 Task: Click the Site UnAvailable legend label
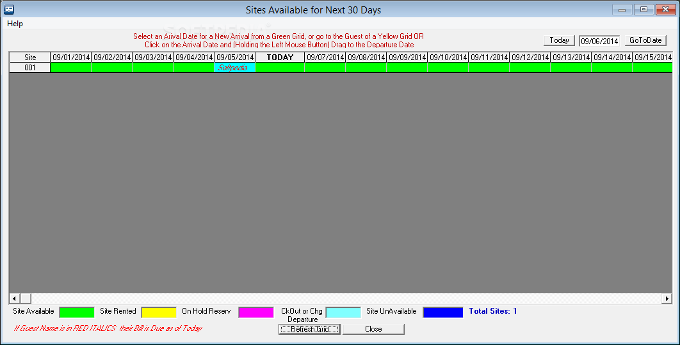(391, 311)
